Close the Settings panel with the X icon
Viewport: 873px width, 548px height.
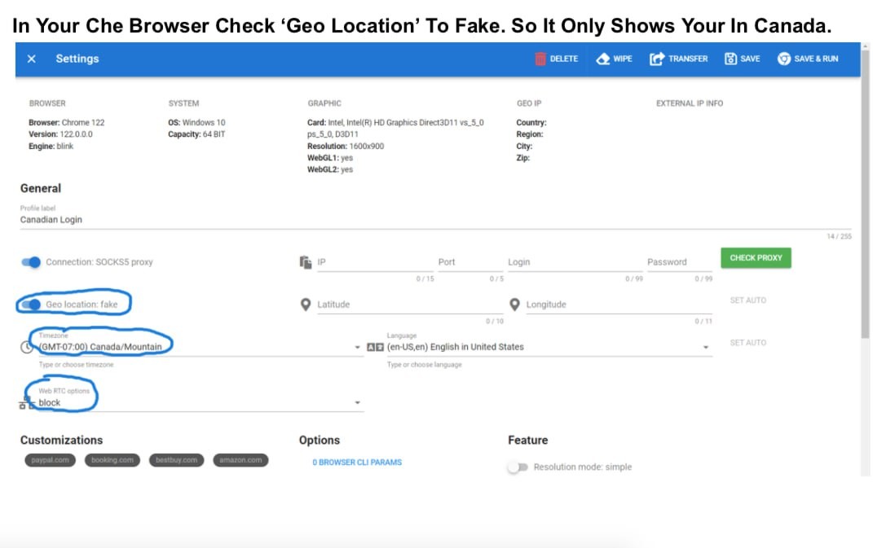(32, 59)
